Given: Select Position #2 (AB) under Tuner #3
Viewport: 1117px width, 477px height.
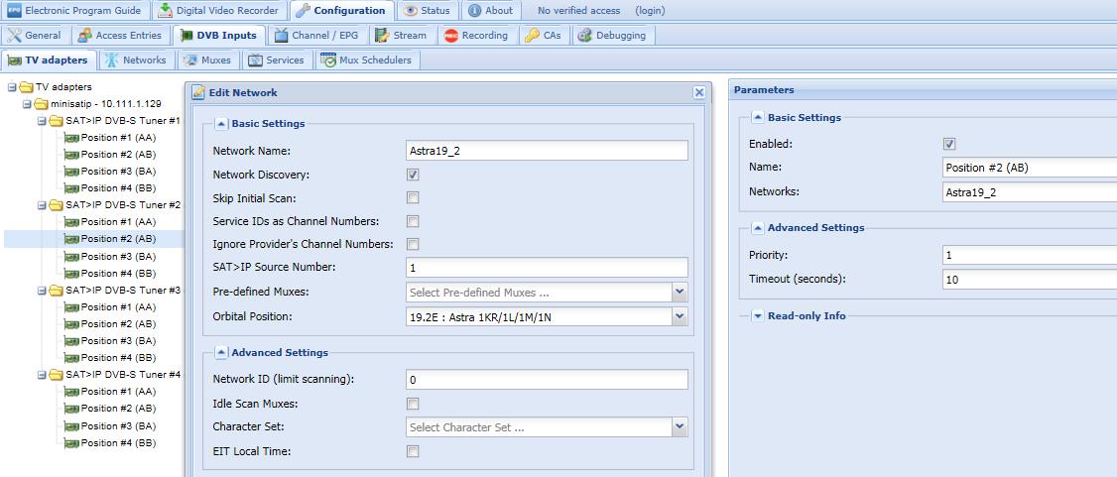Looking at the screenshot, I should (118, 324).
